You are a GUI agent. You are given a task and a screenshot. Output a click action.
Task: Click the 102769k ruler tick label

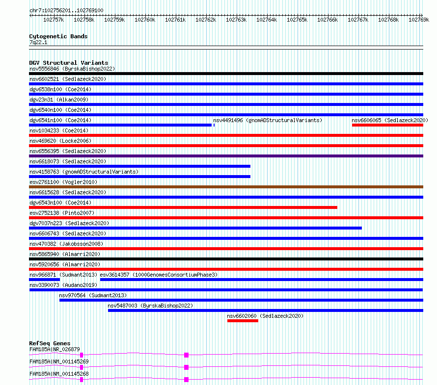[x=419, y=20]
